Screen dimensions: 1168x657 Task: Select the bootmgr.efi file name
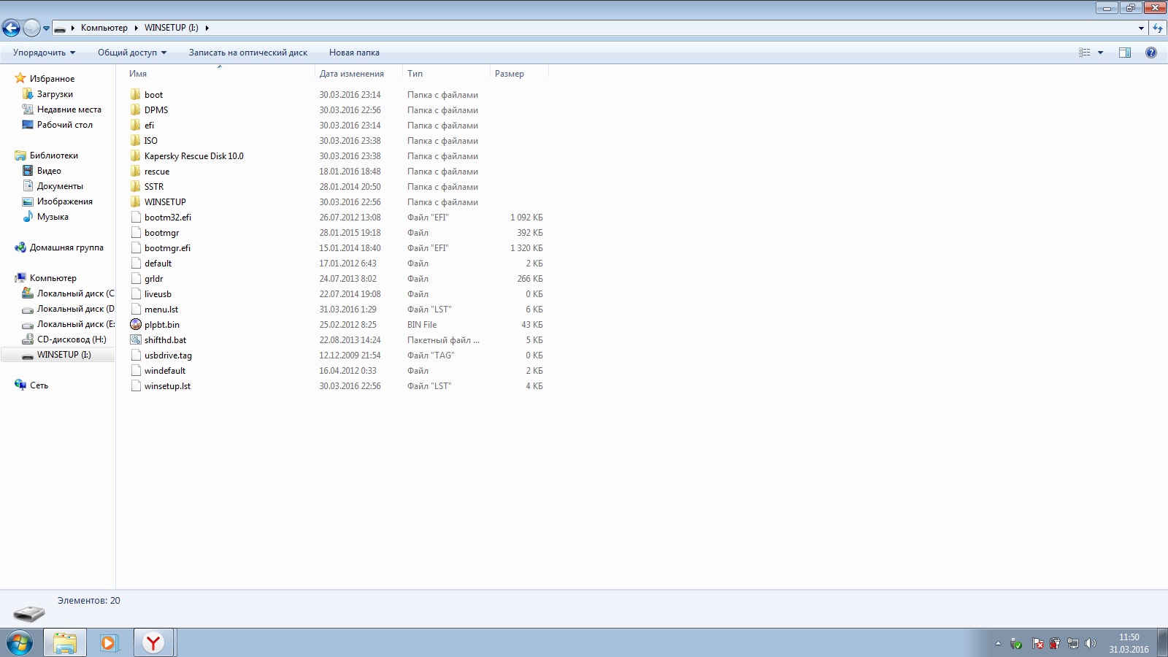click(x=167, y=248)
